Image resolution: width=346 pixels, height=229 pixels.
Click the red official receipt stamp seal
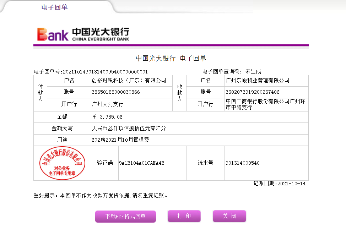tap(62, 163)
